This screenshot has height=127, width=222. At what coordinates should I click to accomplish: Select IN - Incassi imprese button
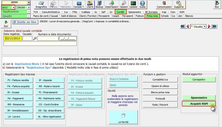click(x=19, y=92)
